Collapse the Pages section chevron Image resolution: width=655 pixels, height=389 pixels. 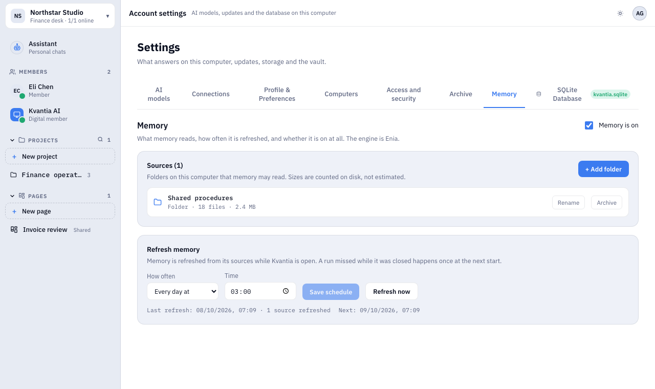pos(12,196)
